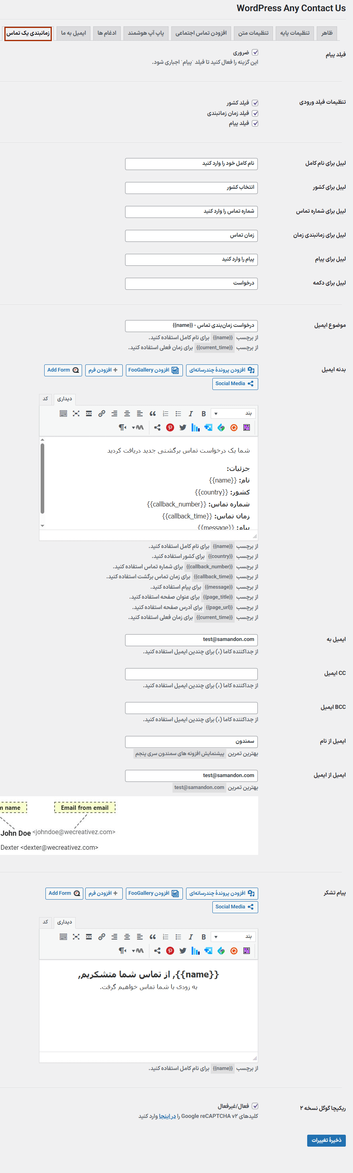Toggle toolbar (keyboard) icon in email body editor
The width and height of the screenshot is (353, 1173).
[63, 413]
